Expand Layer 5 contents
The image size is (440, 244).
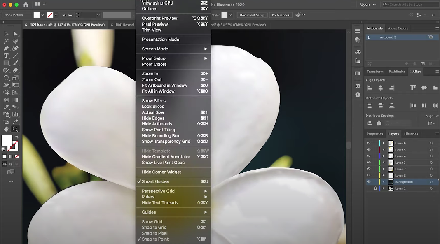tap(383, 150)
